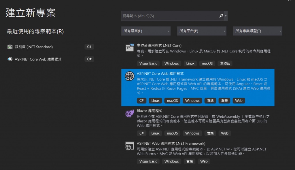Click C# tag under Blazor template

[x=141, y=133]
